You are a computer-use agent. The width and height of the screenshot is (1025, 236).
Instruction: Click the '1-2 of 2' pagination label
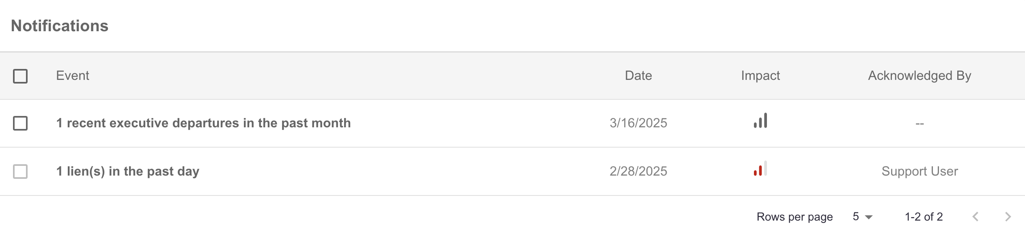[x=924, y=217]
